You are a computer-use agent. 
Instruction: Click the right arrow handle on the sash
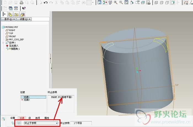(x=51, y=68)
